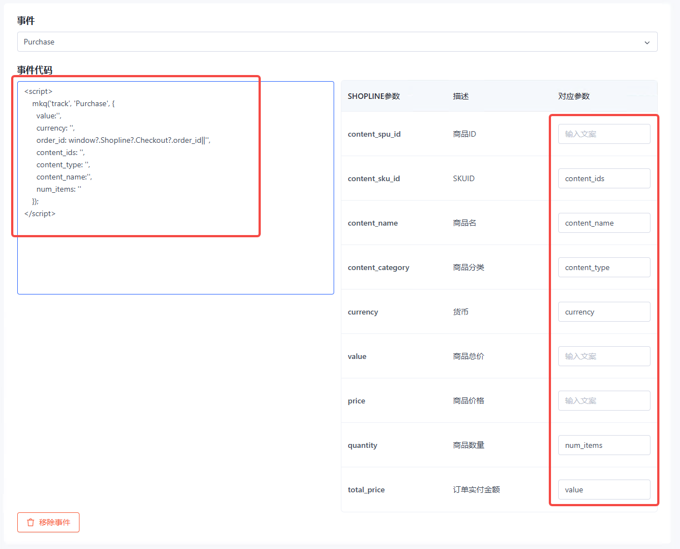Click the content_type line in the code
This screenshot has width=680, height=549.
(63, 164)
